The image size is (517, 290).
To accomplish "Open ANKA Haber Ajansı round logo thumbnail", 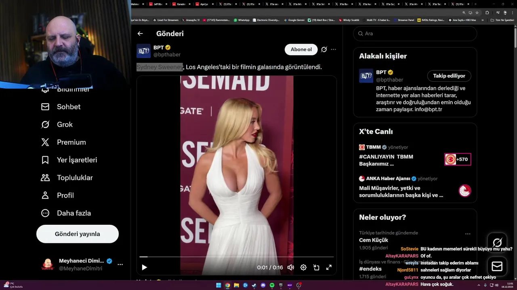I will 465,191.
